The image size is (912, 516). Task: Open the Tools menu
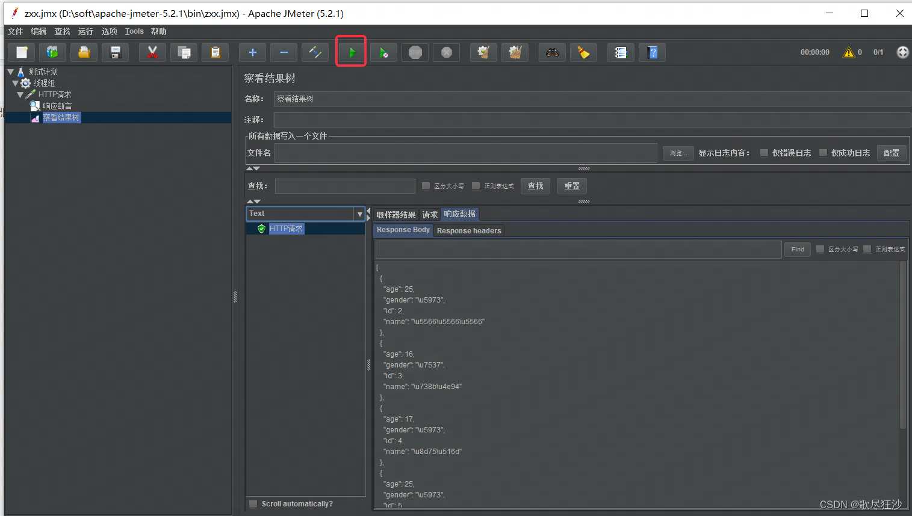point(134,31)
